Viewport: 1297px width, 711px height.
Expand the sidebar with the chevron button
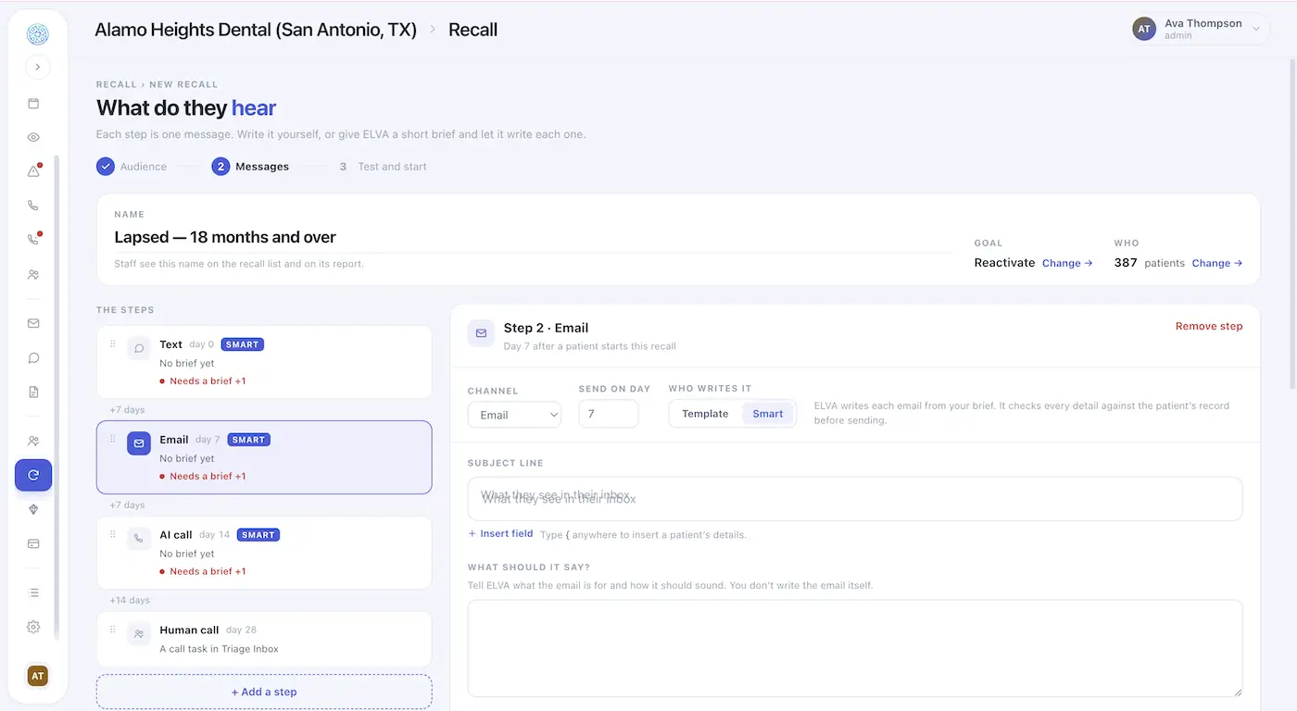pyautogui.click(x=37, y=67)
